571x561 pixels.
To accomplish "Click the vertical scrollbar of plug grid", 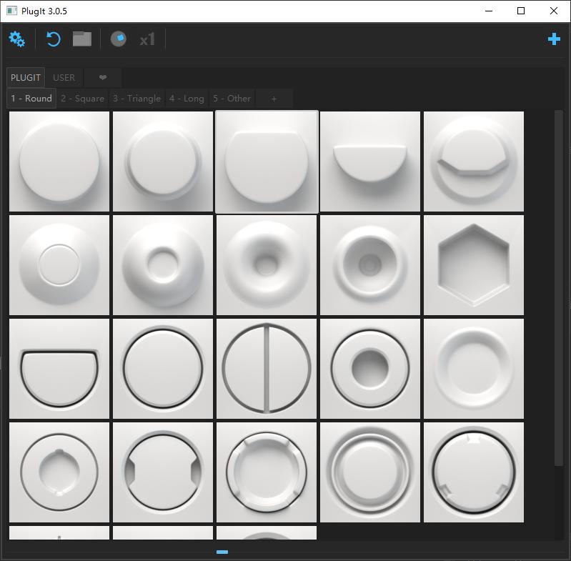I will click(559, 286).
